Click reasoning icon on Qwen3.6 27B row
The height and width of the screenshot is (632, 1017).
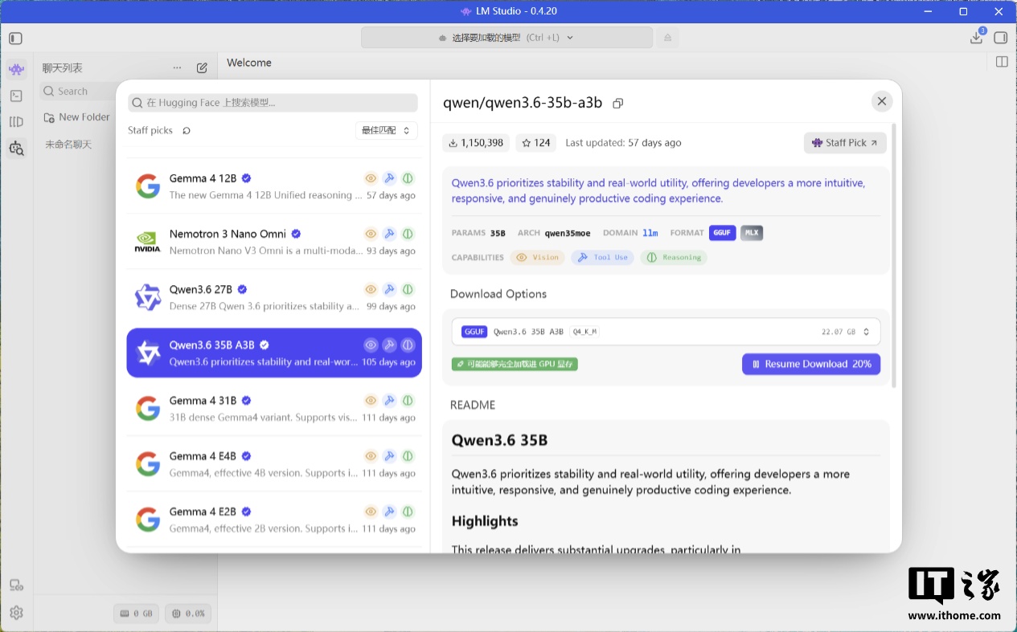click(408, 289)
